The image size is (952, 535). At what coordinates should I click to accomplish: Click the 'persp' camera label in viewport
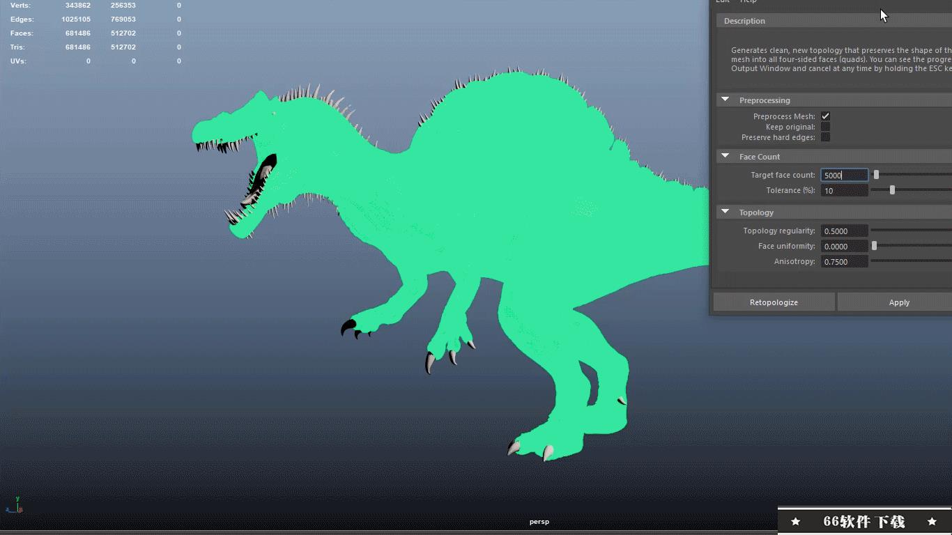click(x=539, y=522)
